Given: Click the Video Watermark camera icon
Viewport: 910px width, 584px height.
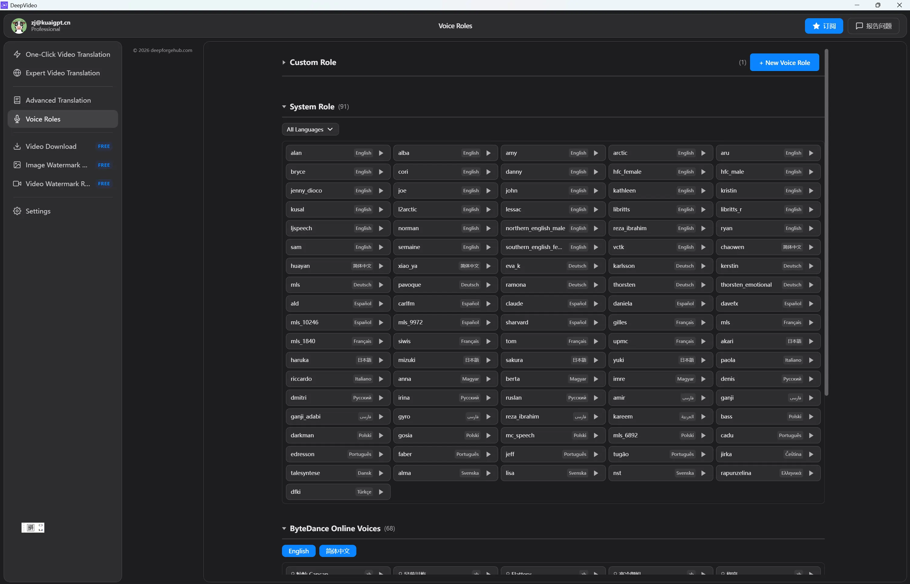Looking at the screenshot, I should click(17, 183).
